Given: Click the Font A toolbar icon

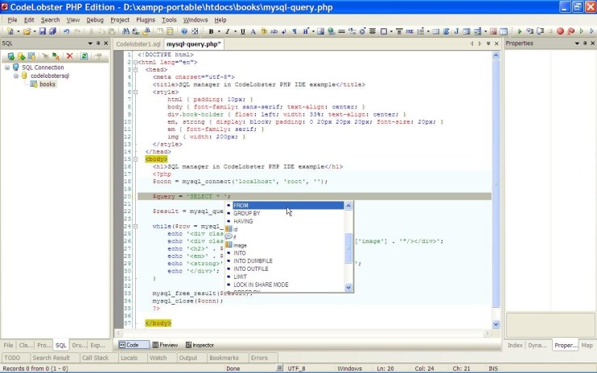Looking at the screenshot, I should (253, 31).
